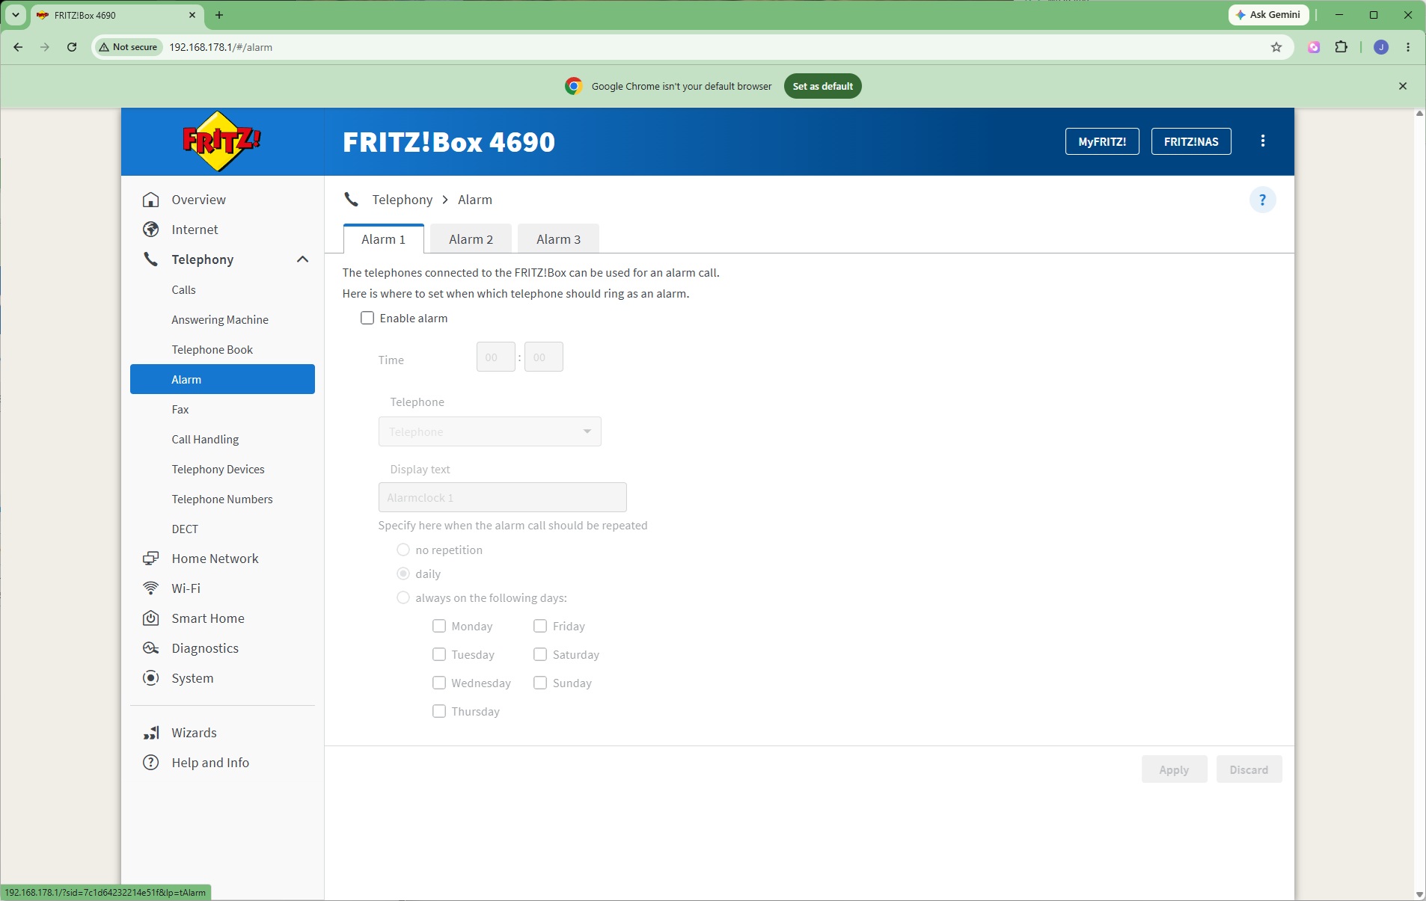
Task: Close the FRITZ!Box 4690 browser tab
Action: coord(192,15)
